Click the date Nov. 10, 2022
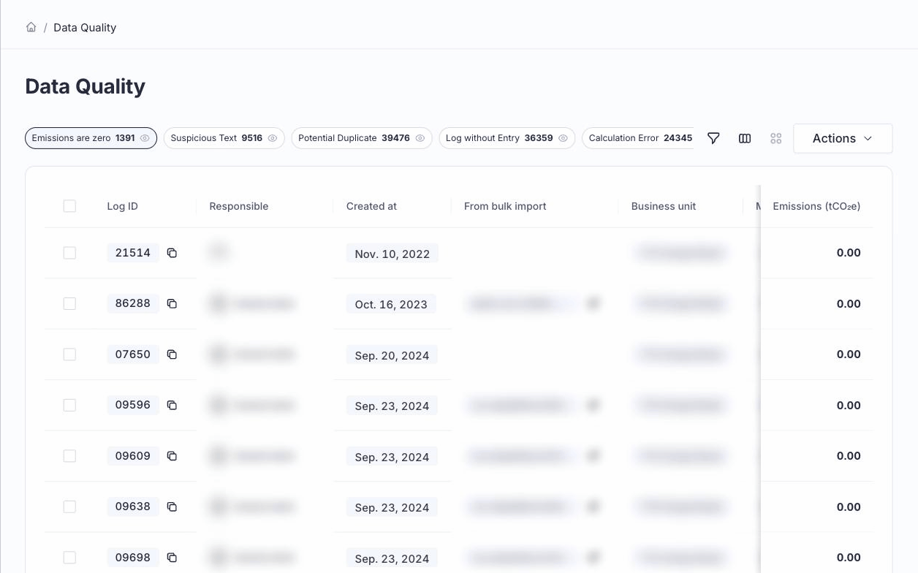Viewport: 918px width, 573px height. (392, 254)
